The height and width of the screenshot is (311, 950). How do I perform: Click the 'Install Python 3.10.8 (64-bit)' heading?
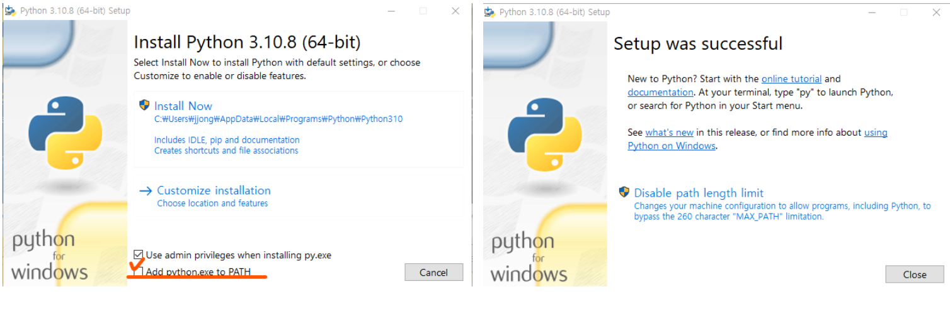(x=247, y=42)
